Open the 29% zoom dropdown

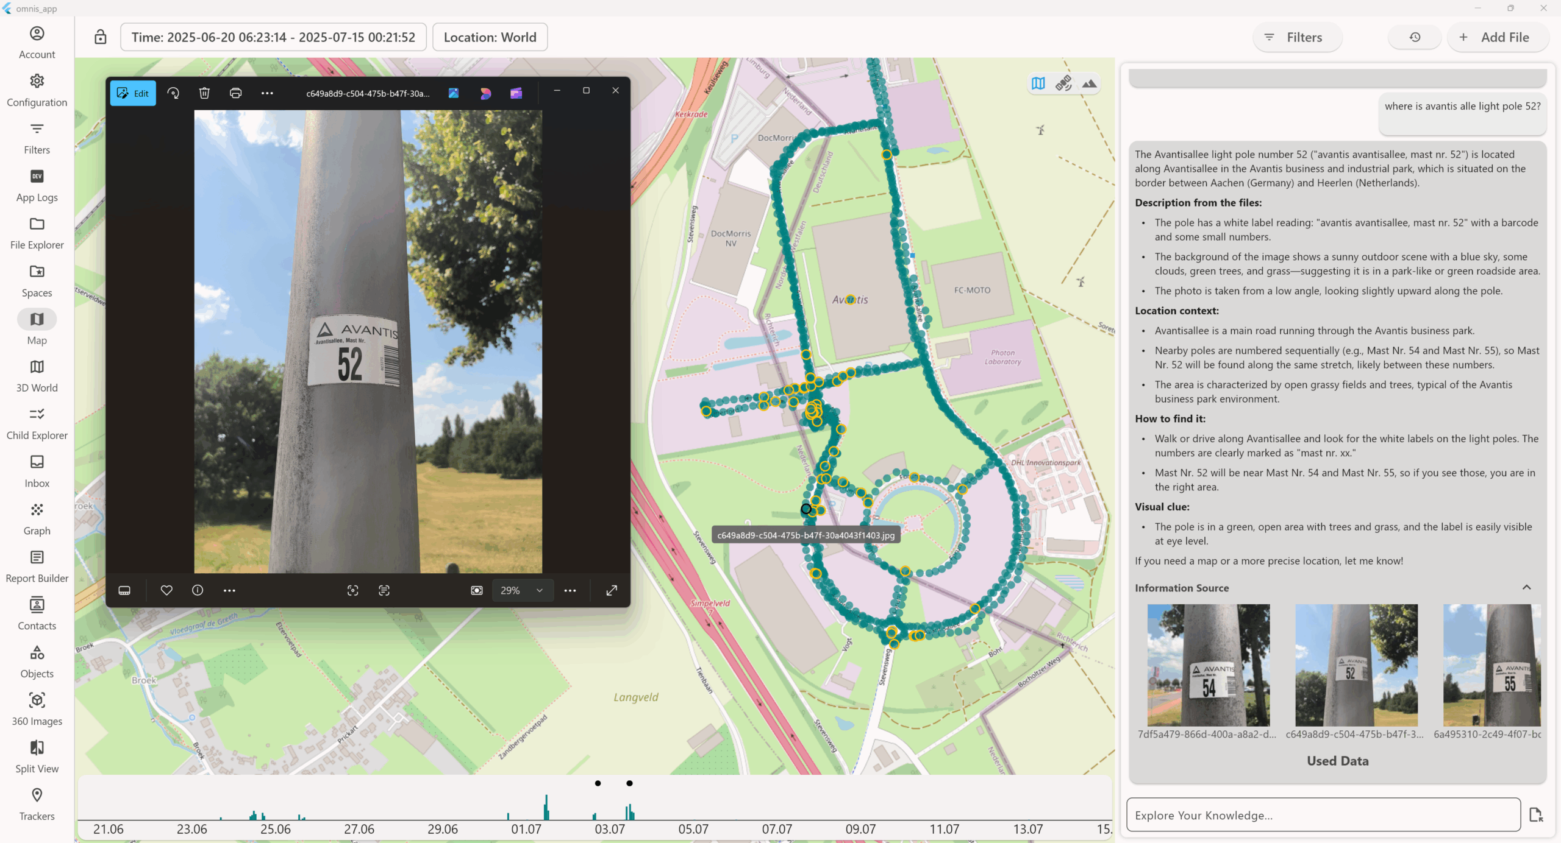click(522, 590)
